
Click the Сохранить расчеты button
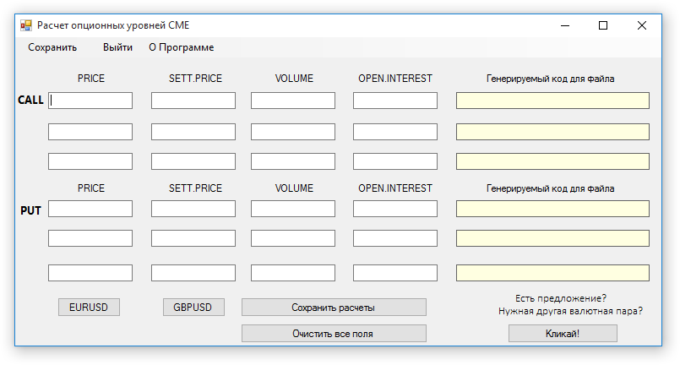(334, 308)
